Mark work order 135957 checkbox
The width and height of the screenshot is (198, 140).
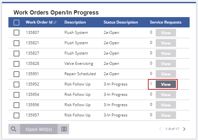point(16,115)
